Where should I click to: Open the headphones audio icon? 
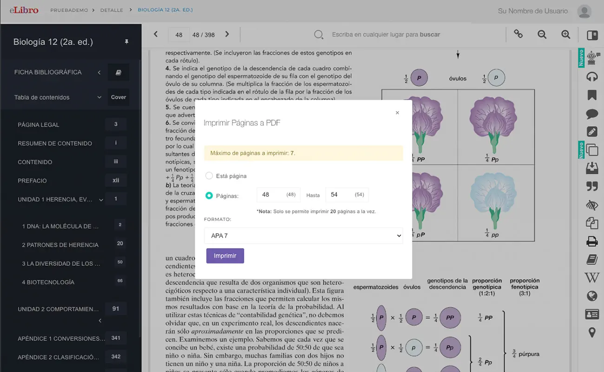592,77
